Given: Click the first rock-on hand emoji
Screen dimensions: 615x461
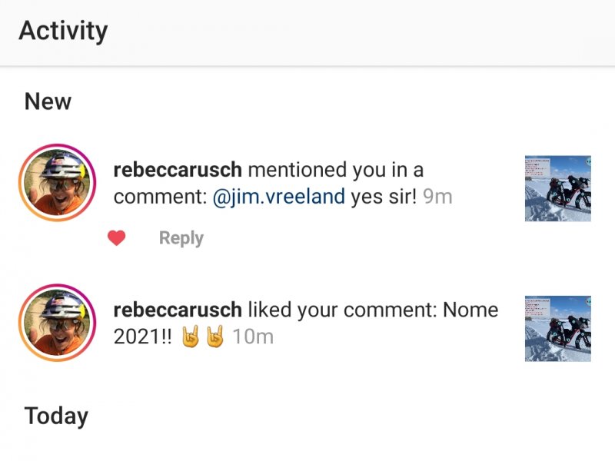Looking at the screenshot, I should coord(191,337).
